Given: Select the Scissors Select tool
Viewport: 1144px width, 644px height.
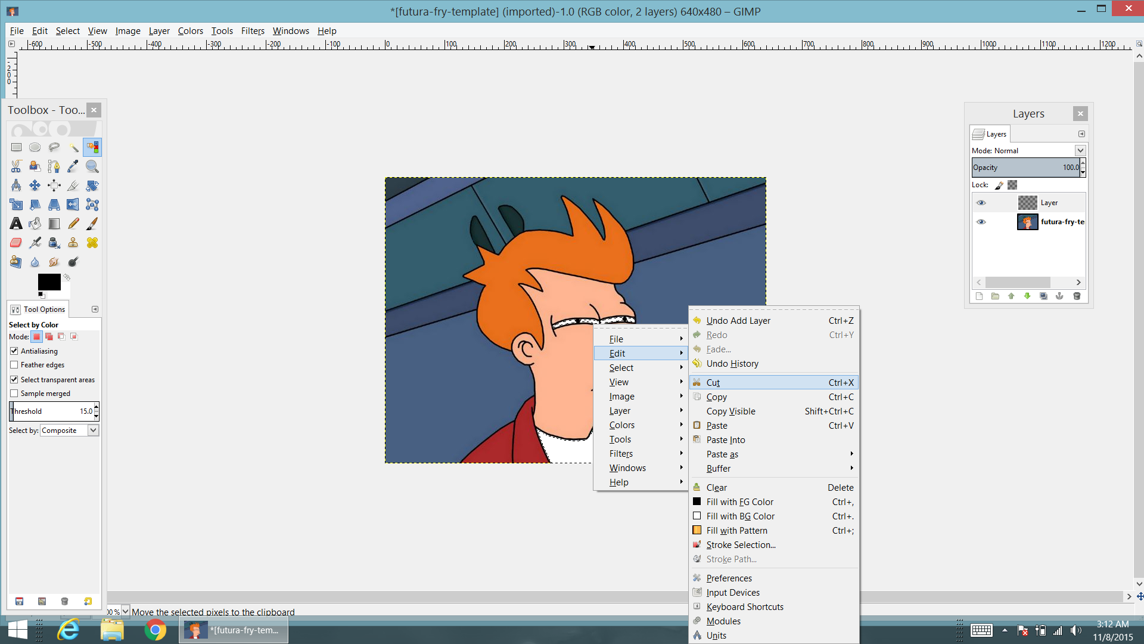Looking at the screenshot, I should coord(16,166).
